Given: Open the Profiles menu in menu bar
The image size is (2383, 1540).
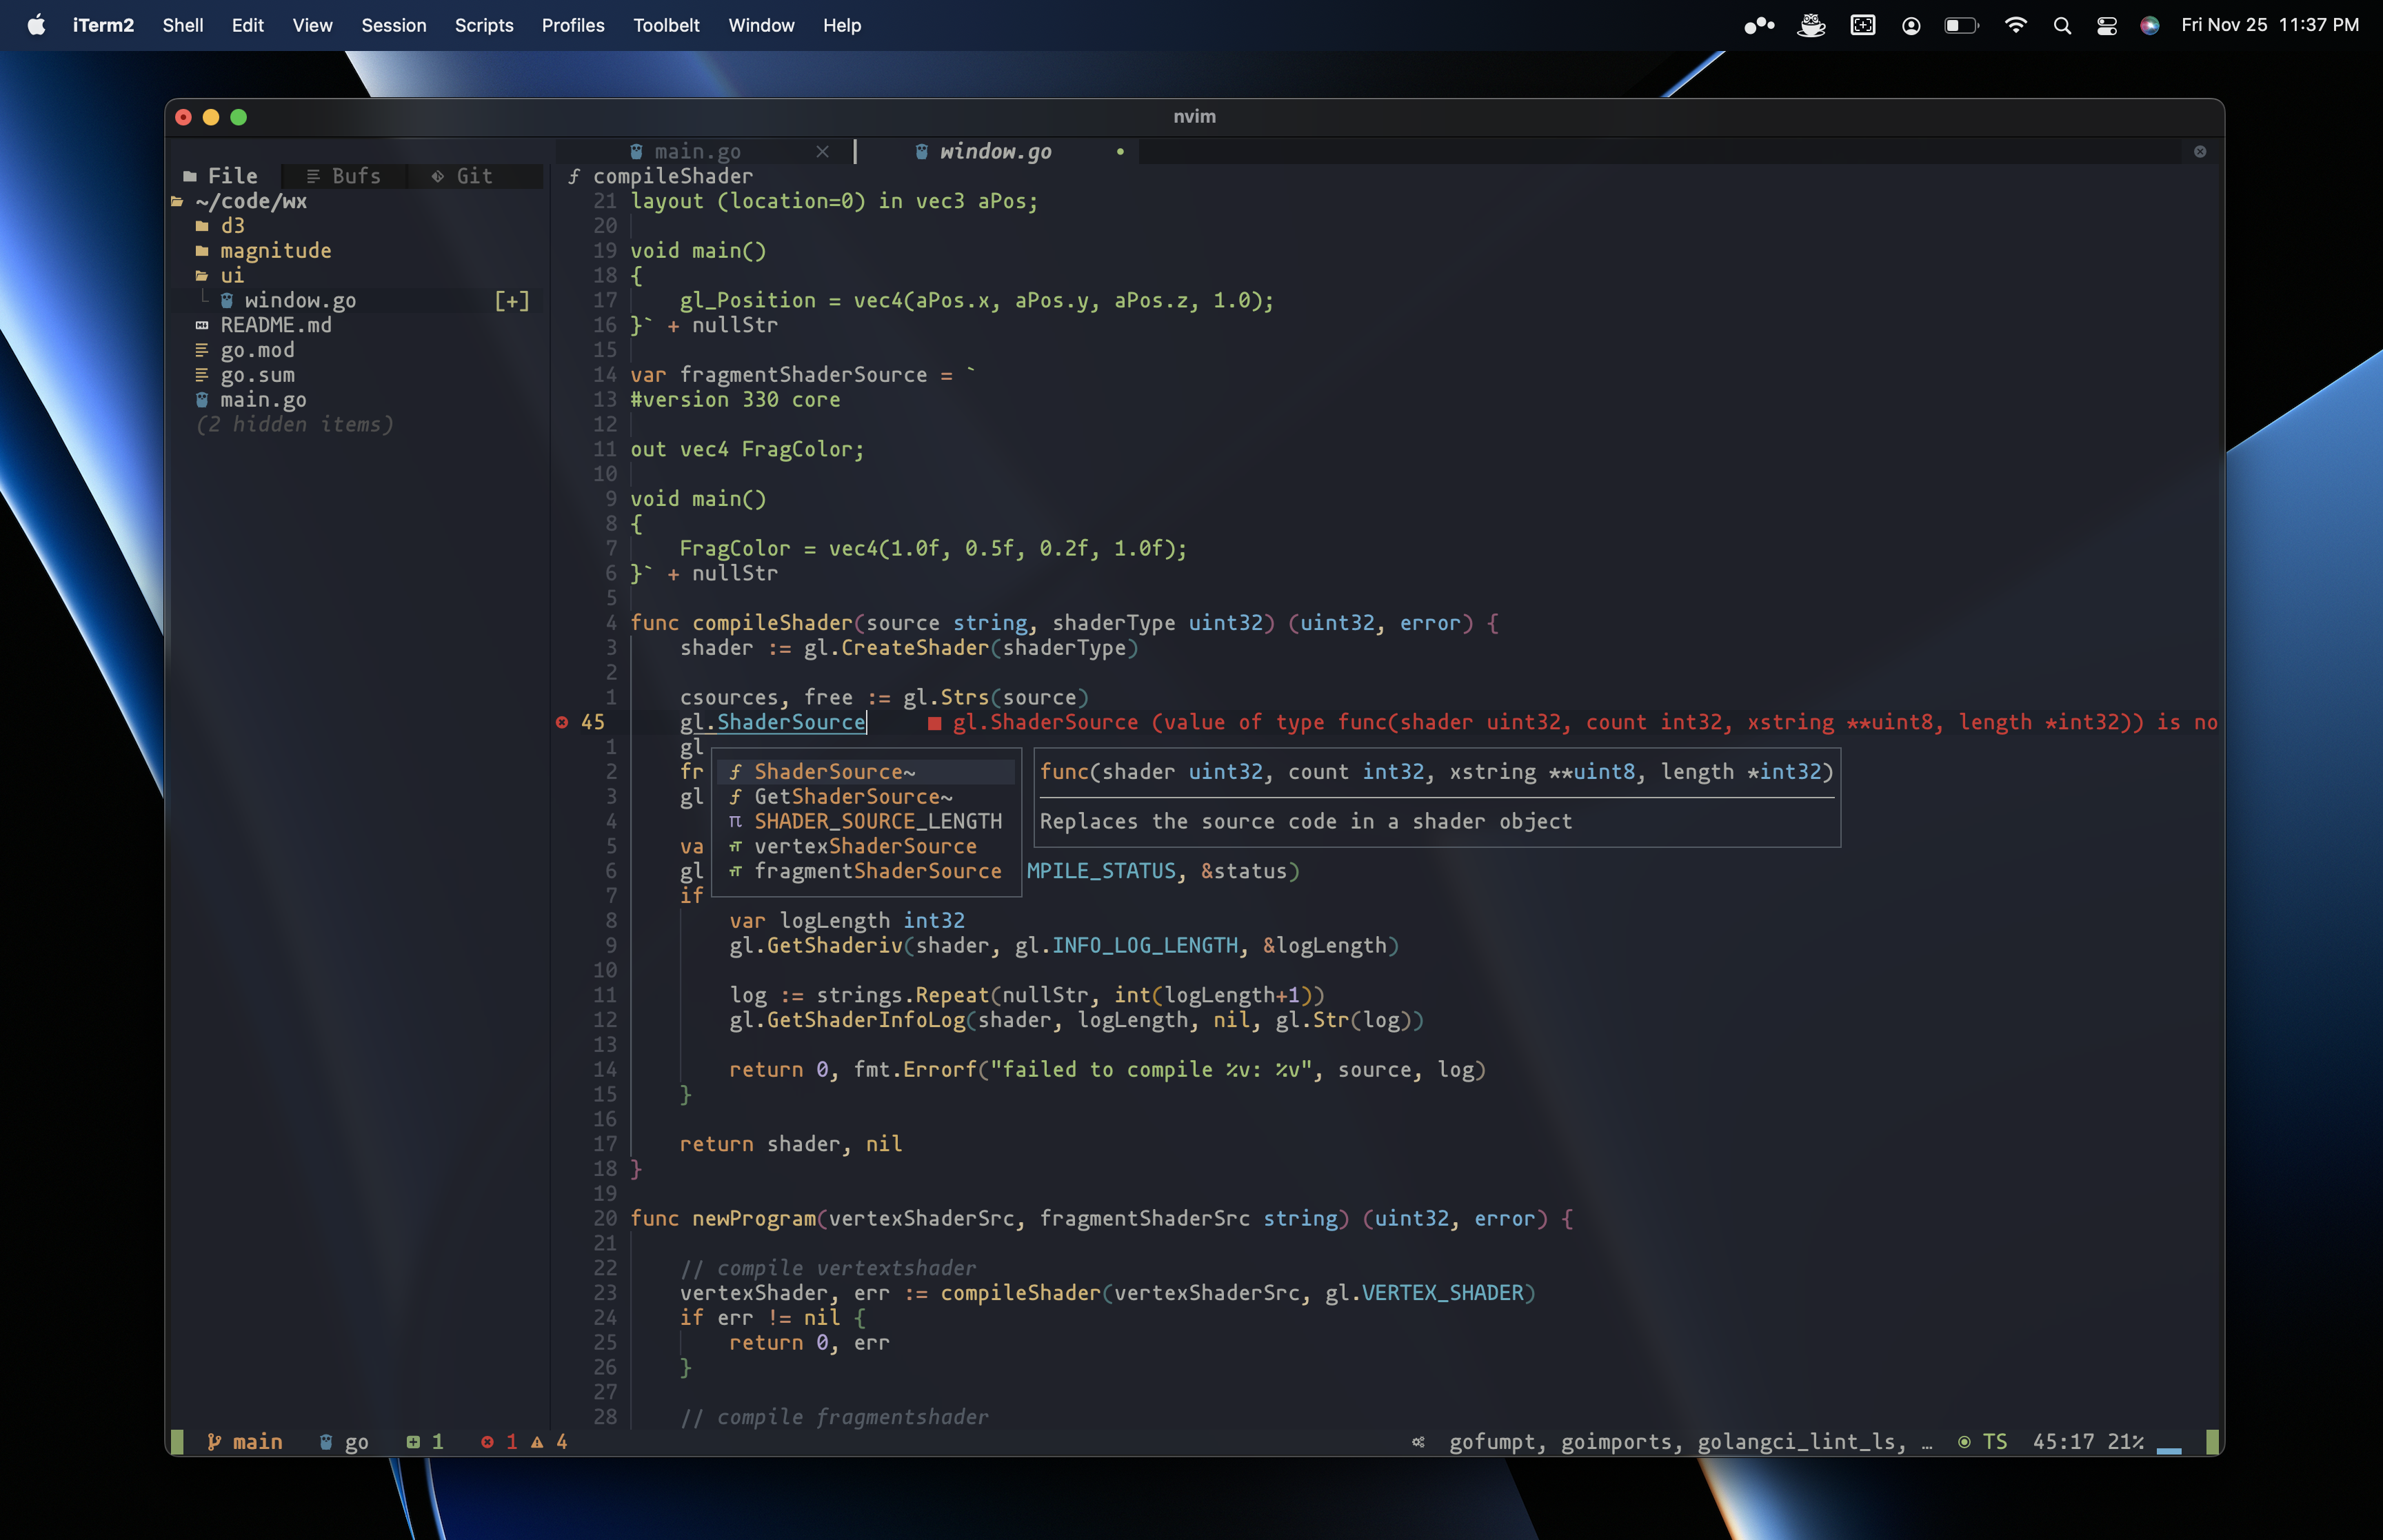Looking at the screenshot, I should click(x=572, y=26).
